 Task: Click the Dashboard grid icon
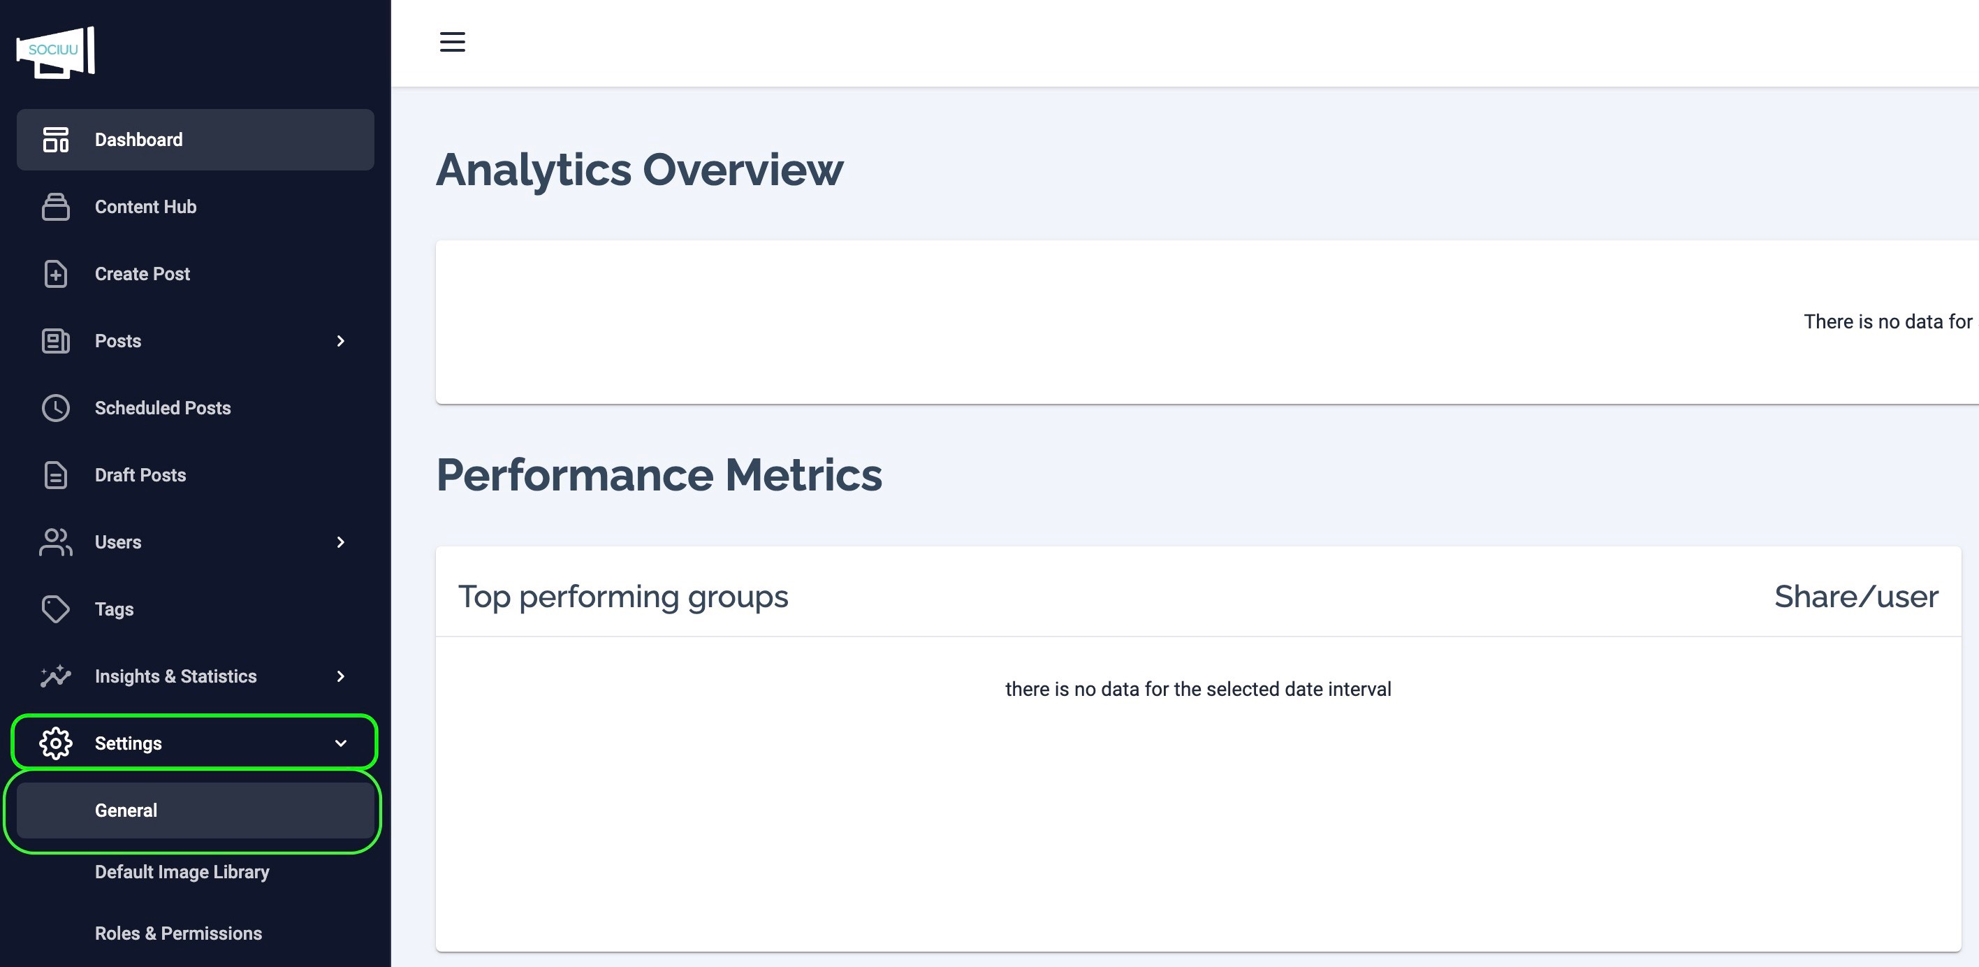55,140
